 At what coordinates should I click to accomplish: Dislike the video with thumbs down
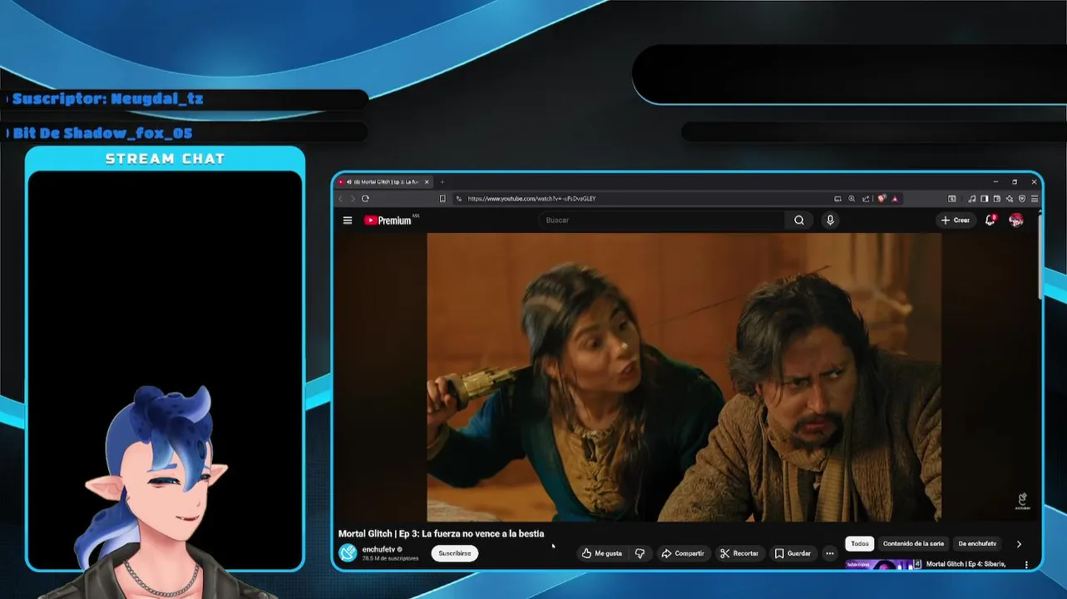pyautogui.click(x=640, y=553)
